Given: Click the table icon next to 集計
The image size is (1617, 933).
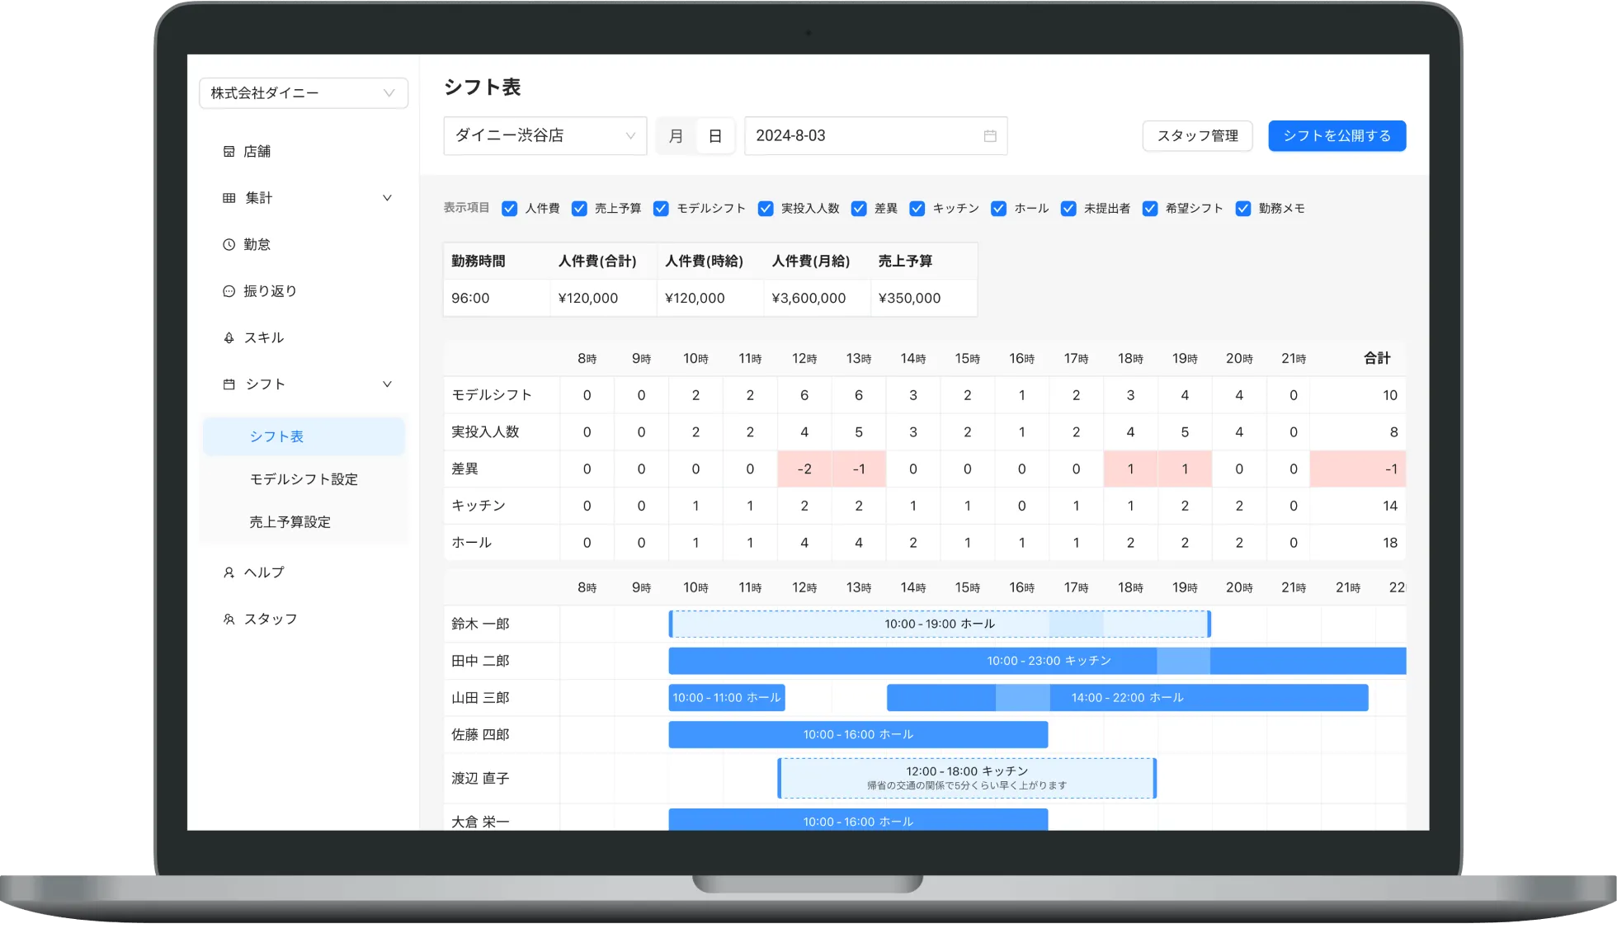Looking at the screenshot, I should (229, 198).
